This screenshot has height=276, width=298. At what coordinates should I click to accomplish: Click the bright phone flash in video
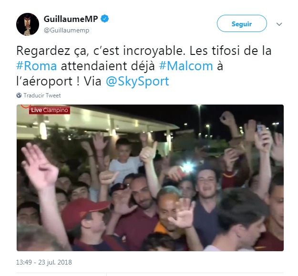[x=188, y=167]
